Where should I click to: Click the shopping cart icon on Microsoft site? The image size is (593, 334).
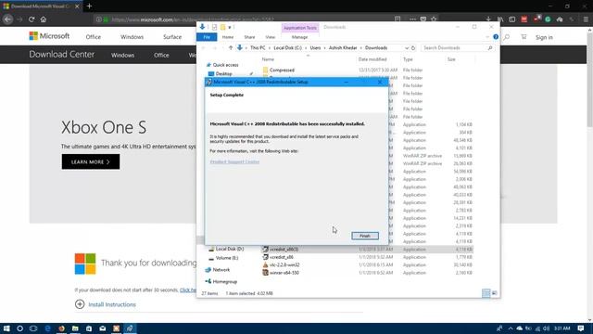(524, 37)
